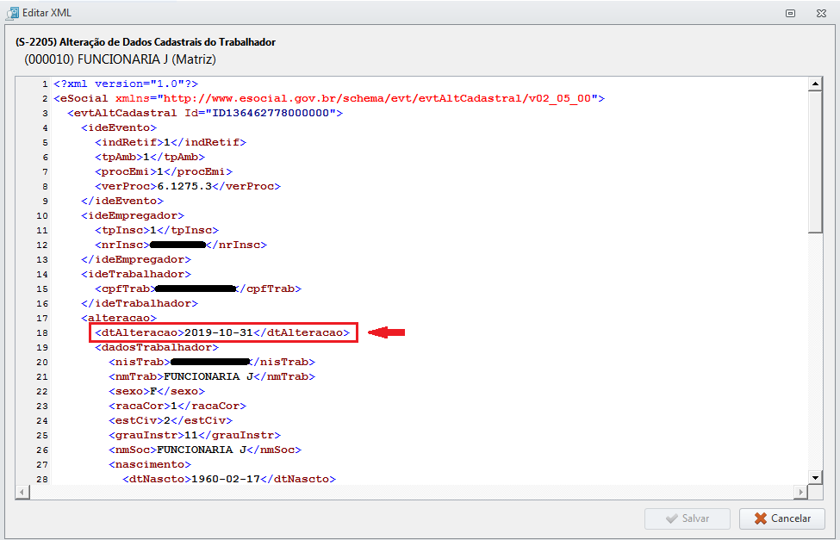Click the S-2205 Alteração de Dados heading
The image size is (840, 540).
click(146, 42)
